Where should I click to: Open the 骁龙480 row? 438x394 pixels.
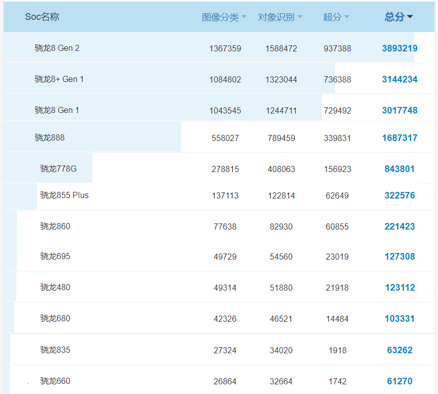point(55,288)
